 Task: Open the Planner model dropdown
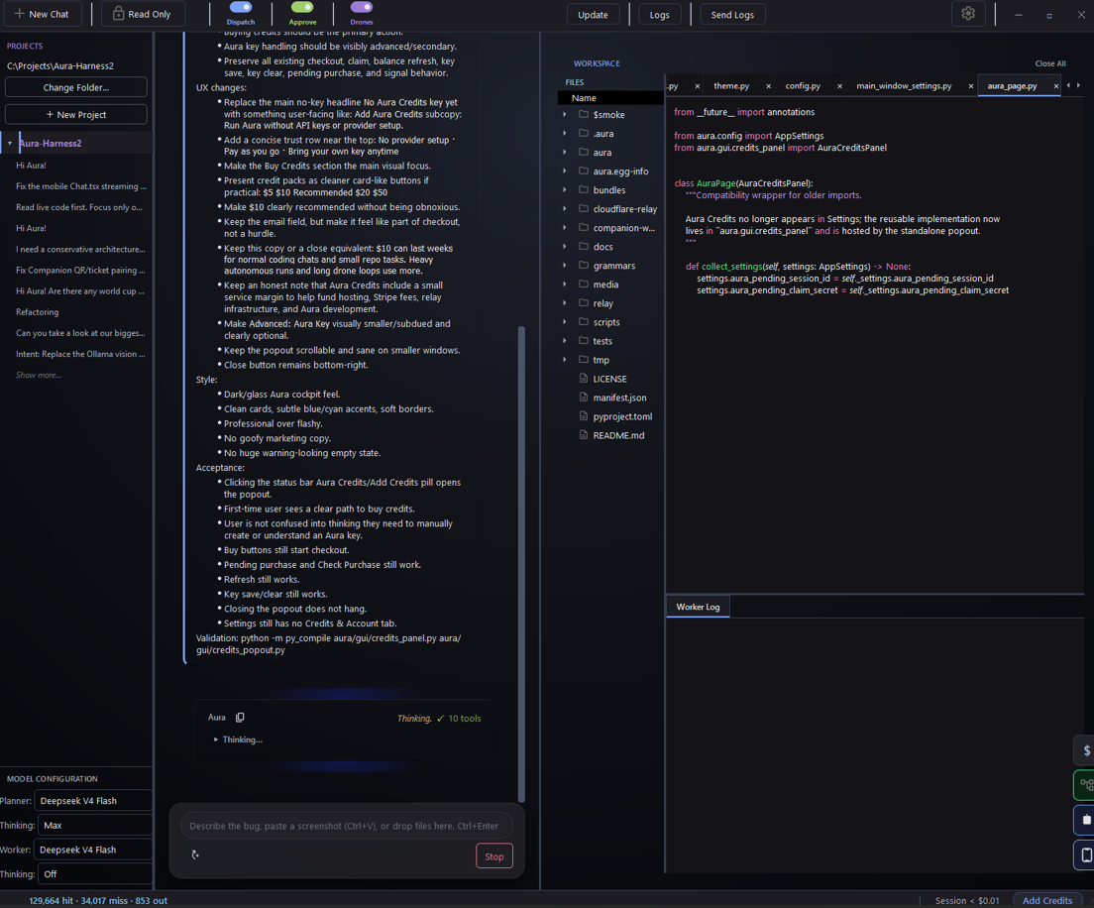(95, 801)
